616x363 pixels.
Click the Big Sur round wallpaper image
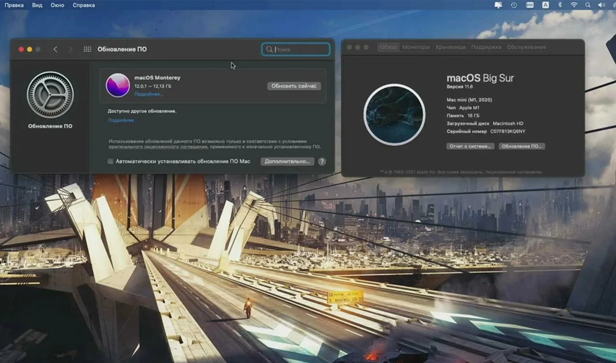[394, 114]
